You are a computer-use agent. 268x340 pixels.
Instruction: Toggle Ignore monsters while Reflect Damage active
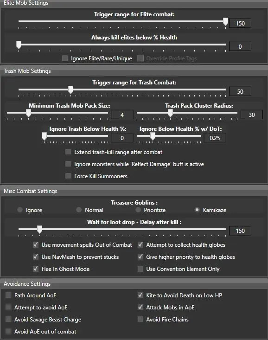[68, 164]
